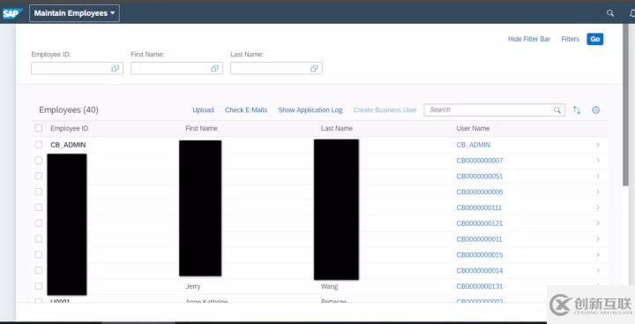This screenshot has height=324, width=635.
Task: Click the search magnifier in table search
Action: (557, 109)
